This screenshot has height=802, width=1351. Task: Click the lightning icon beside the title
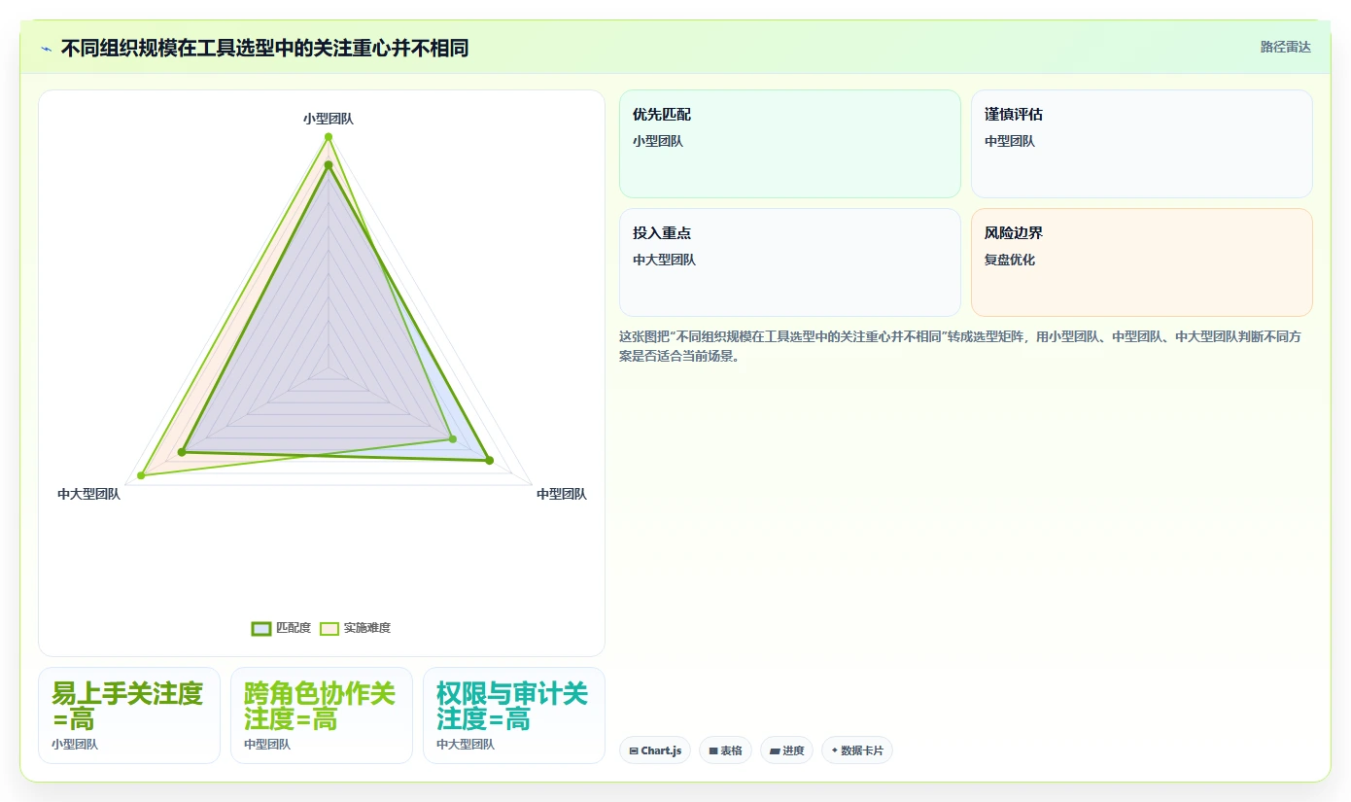coord(46,48)
